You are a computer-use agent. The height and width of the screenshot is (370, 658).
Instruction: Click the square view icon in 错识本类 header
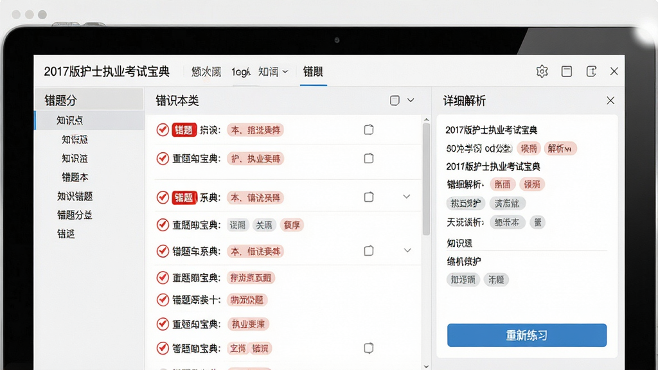coord(395,100)
